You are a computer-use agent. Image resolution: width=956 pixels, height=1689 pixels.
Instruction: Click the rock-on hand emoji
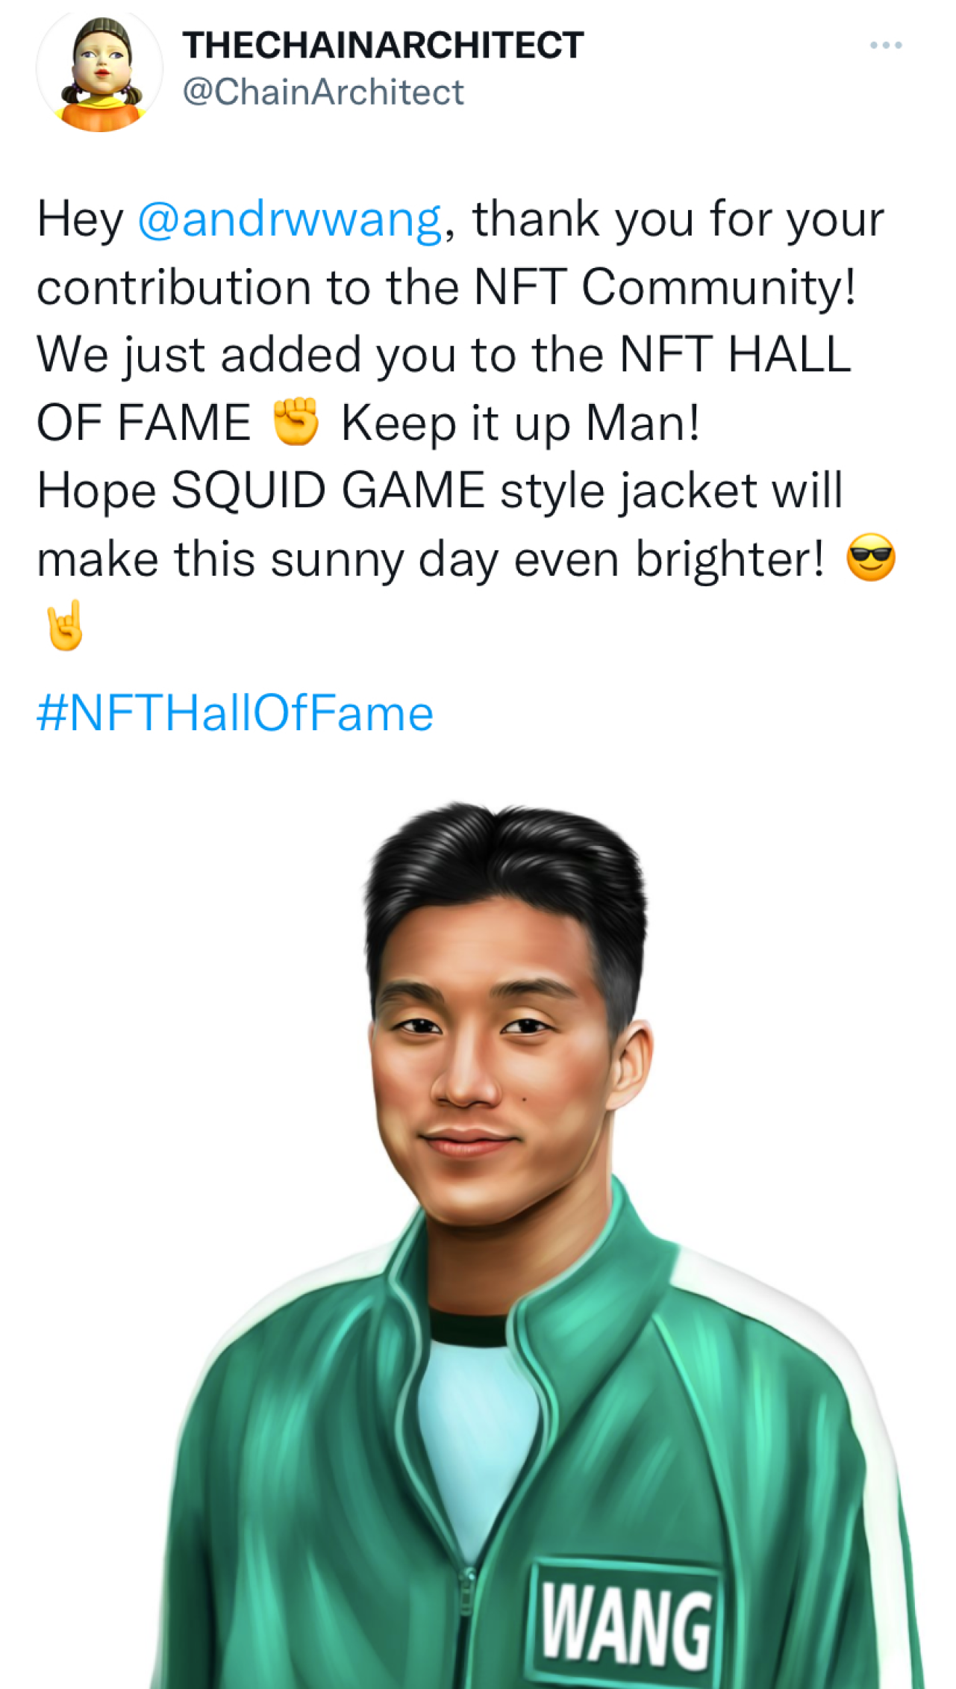click(65, 627)
